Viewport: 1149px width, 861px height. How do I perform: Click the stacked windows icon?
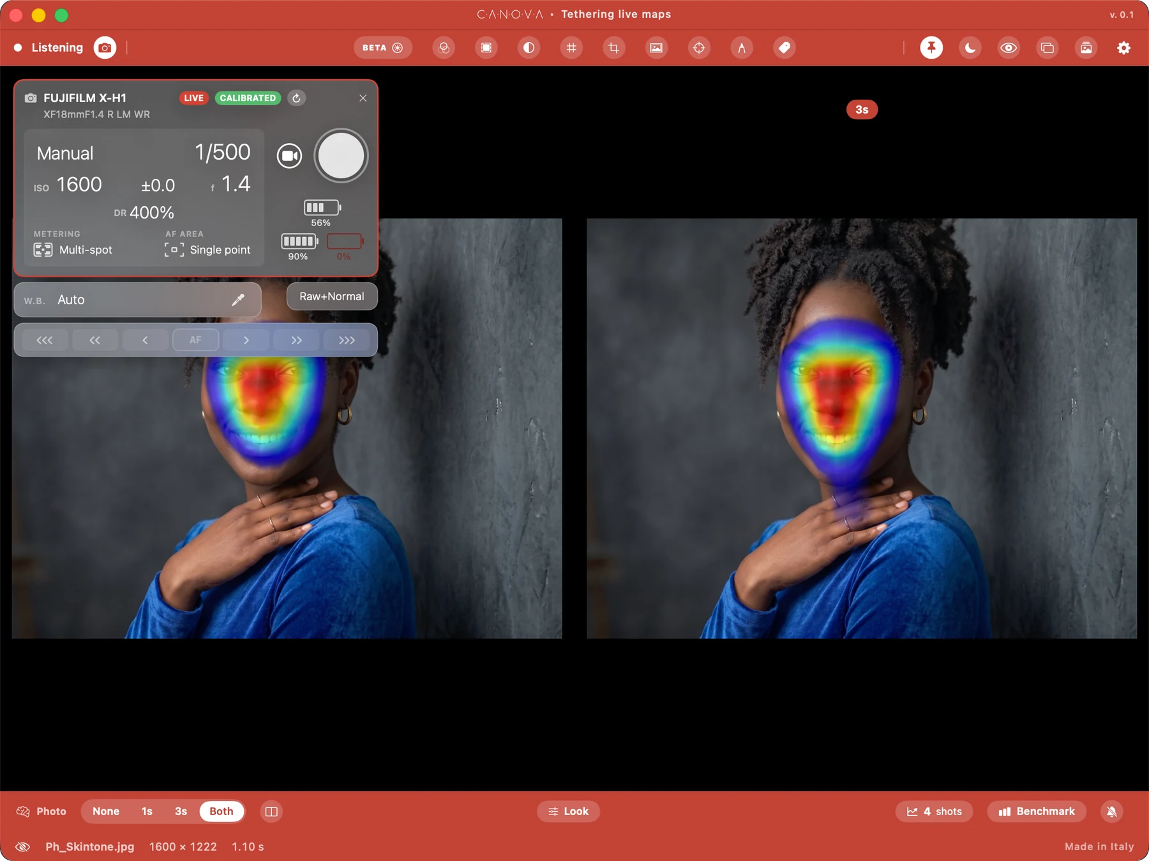click(1048, 48)
